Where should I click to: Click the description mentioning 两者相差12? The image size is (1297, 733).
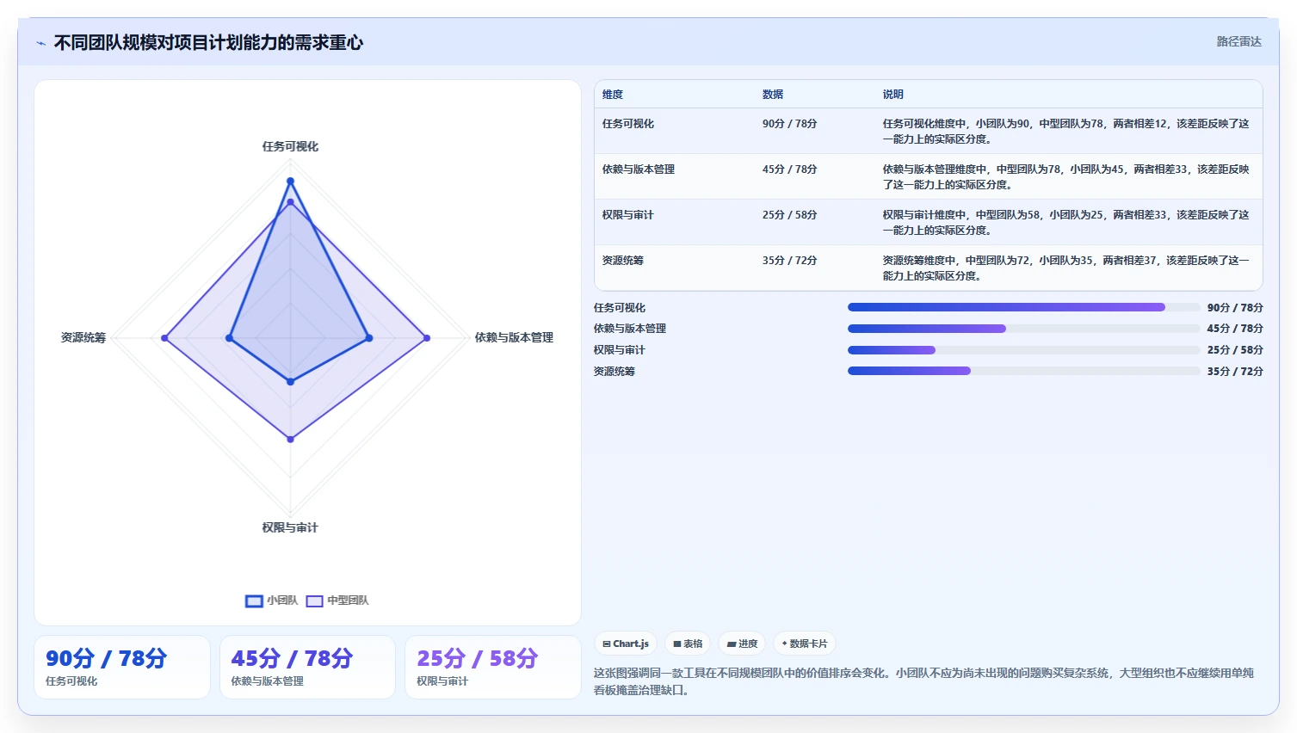(1065, 132)
